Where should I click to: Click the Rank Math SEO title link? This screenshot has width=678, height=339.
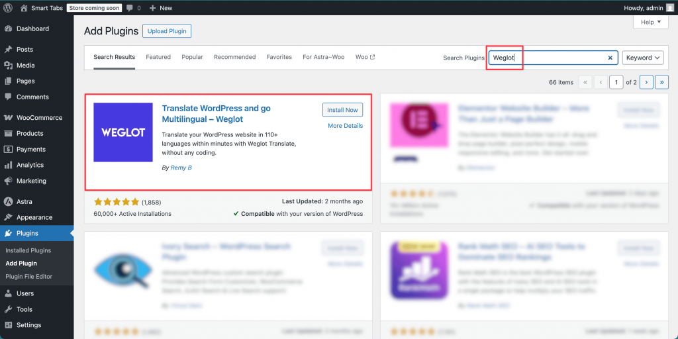click(x=522, y=252)
